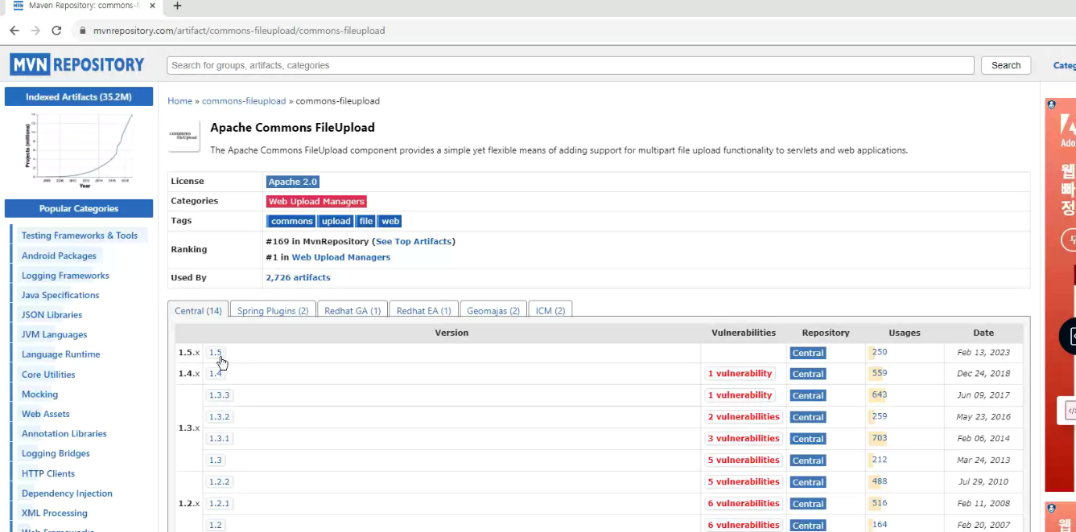This screenshot has width=1076, height=532.
Task: Open the Popular Categories header
Action: coord(79,208)
